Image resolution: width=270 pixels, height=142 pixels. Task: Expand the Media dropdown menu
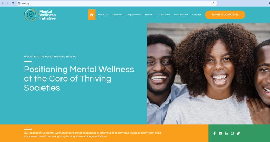click(x=150, y=15)
